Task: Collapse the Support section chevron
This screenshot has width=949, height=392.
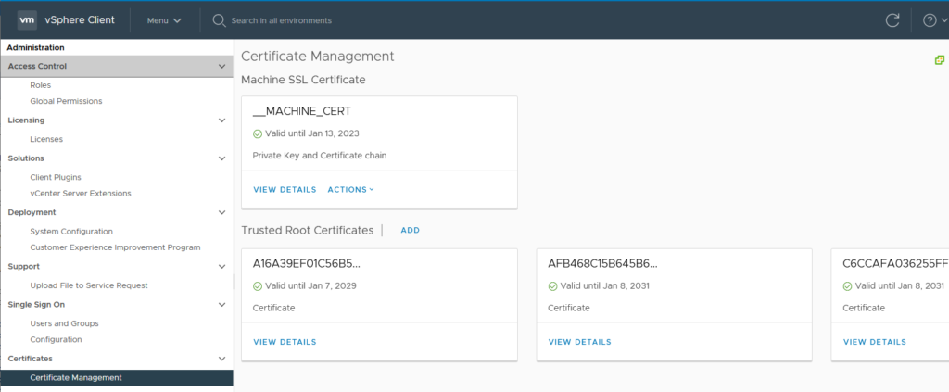Action: (221, 266)
